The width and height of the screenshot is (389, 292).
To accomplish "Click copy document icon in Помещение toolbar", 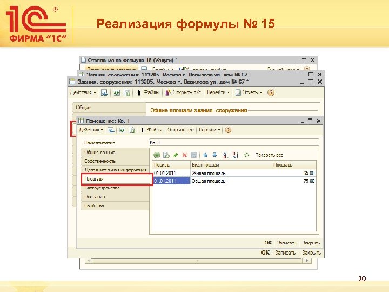I will pyautogui.click(x=132, y=130).
